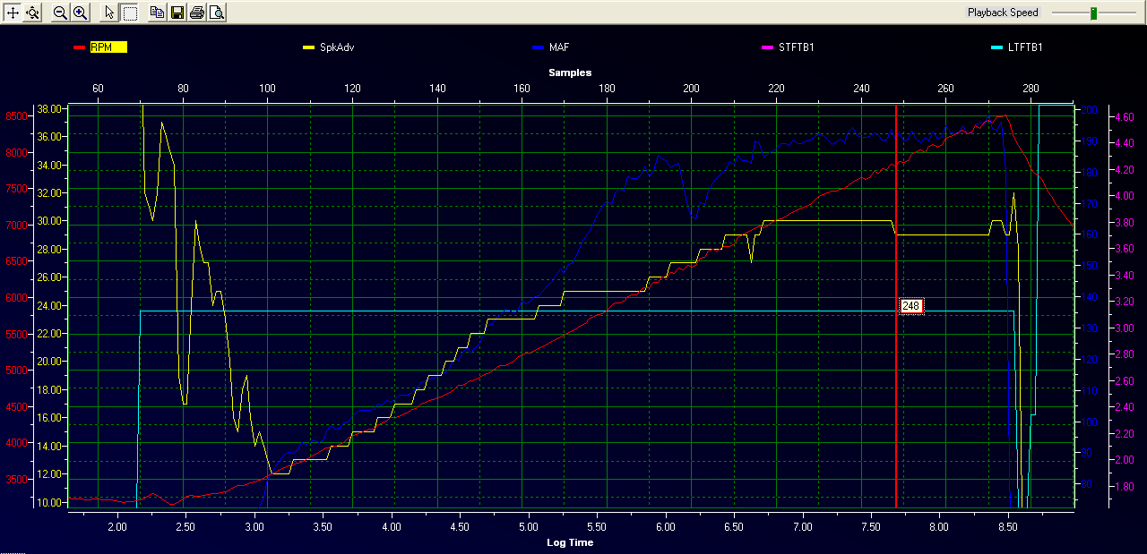Click the 248 sample cursor value box
Viewport: 1147px width, 554px height.
(911, 306)
